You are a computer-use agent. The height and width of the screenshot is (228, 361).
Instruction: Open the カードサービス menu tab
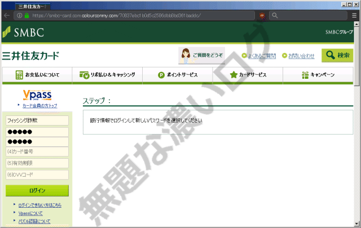coord(248,75)
